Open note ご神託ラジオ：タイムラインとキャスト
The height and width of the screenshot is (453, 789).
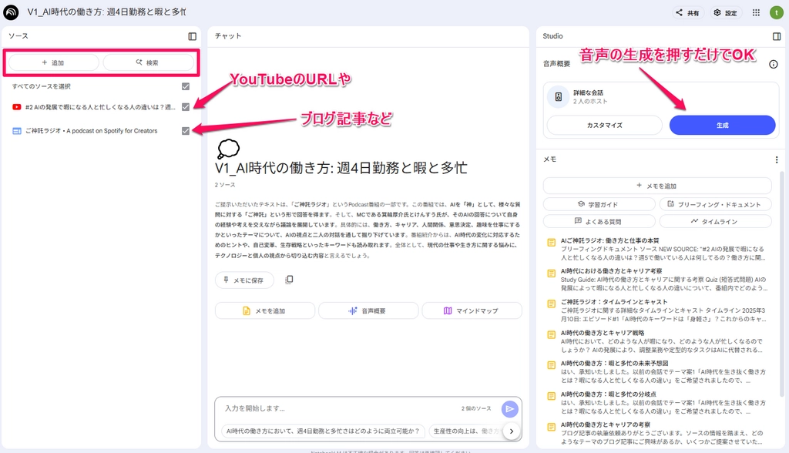point(656,310)
